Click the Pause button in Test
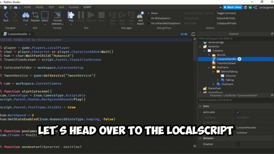 (81, 15)
